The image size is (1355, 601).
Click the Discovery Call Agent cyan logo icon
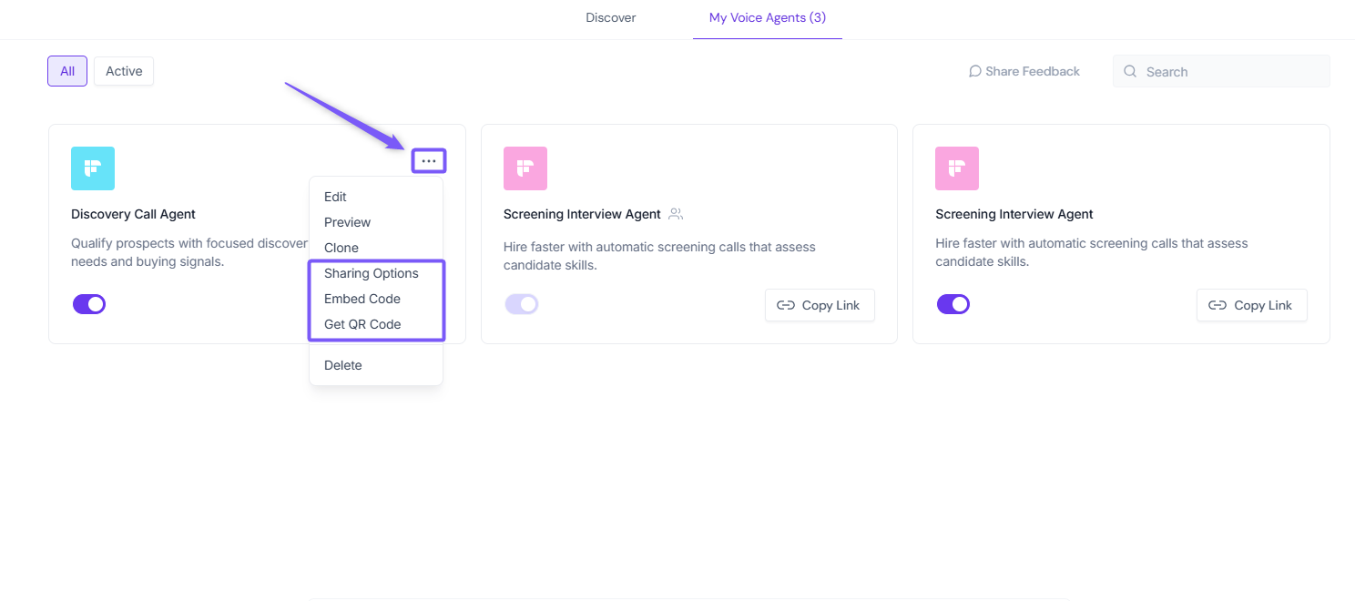coord(93,168)
